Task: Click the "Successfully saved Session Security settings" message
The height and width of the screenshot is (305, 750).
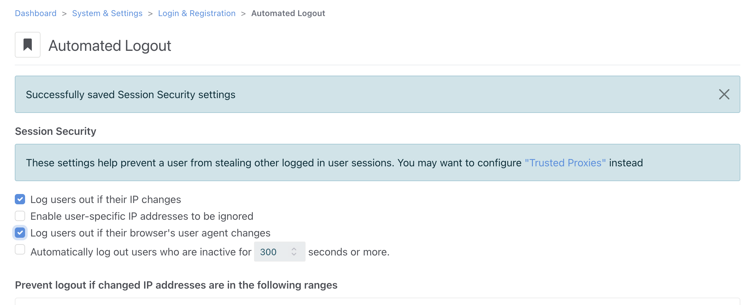Action: pos(131,95)
